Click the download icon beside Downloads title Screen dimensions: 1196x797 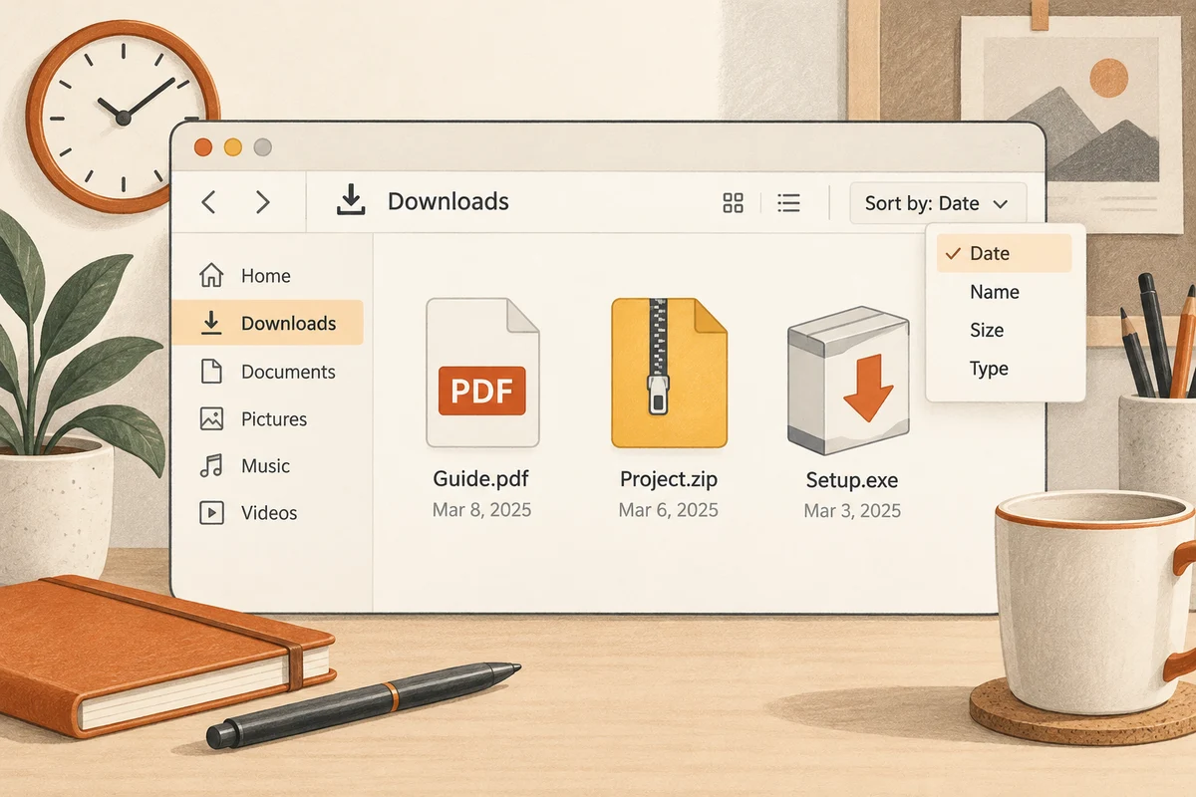350,201
